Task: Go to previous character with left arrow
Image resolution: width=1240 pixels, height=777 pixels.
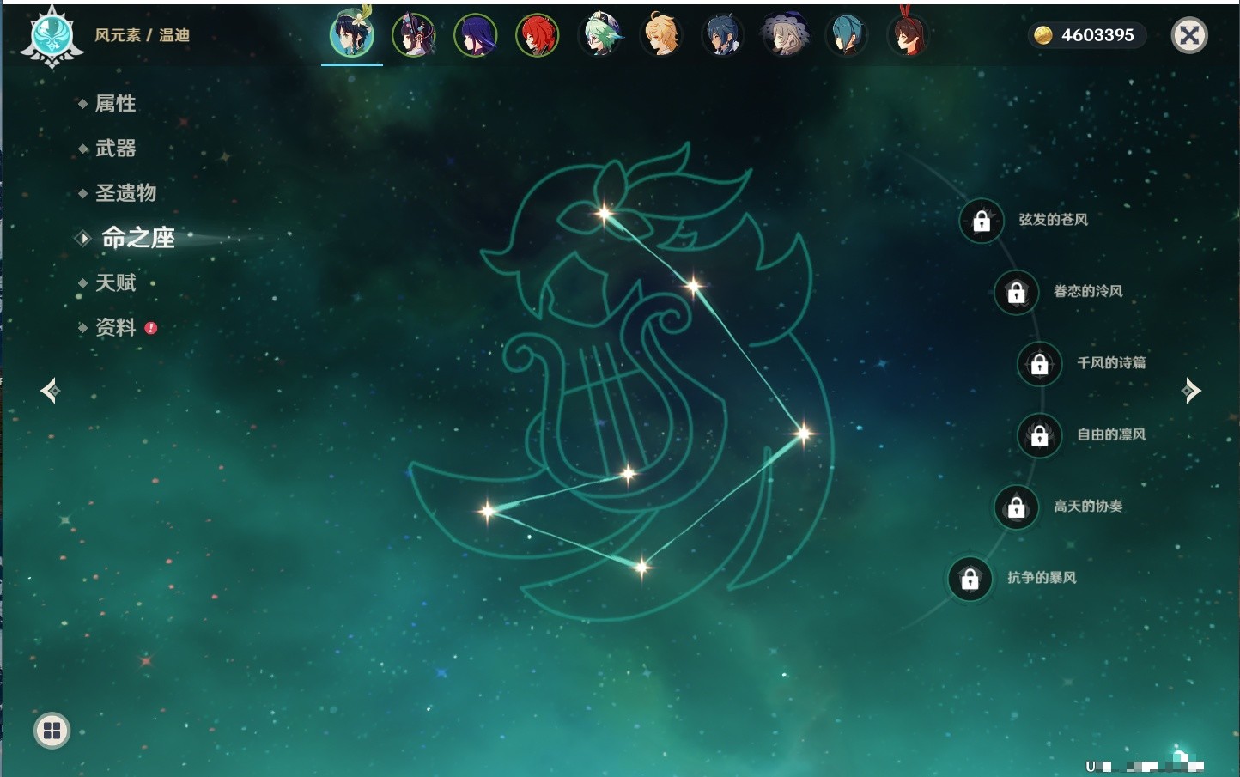Action: click(50, 391)
